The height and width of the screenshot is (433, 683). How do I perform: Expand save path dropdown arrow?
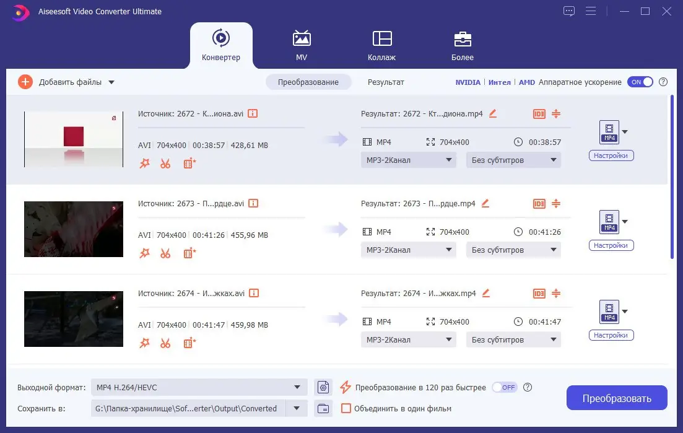click(297, 409)
